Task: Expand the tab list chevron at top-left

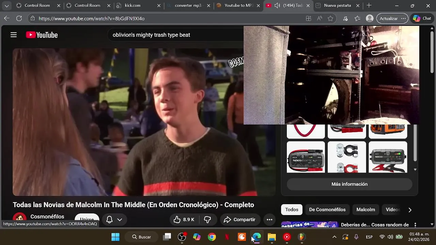Action: [x=7, y=6]
